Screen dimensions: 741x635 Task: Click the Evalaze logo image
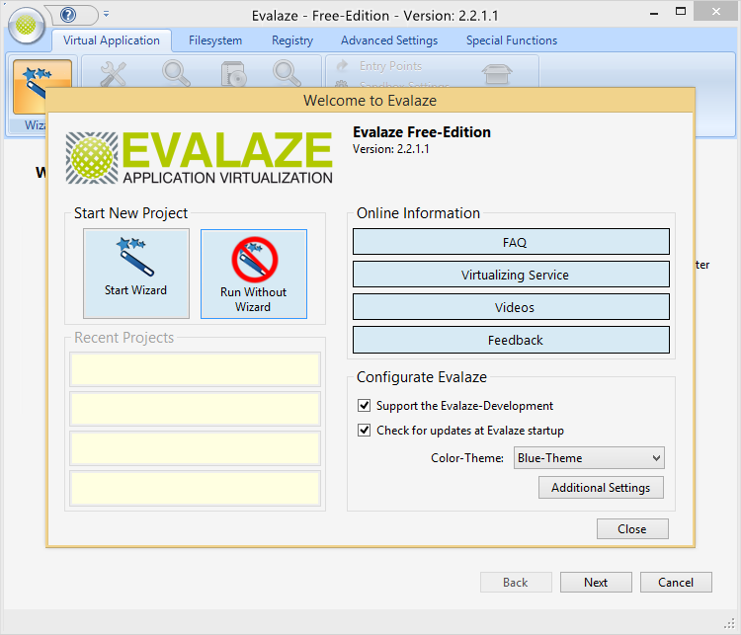(199, 157)
